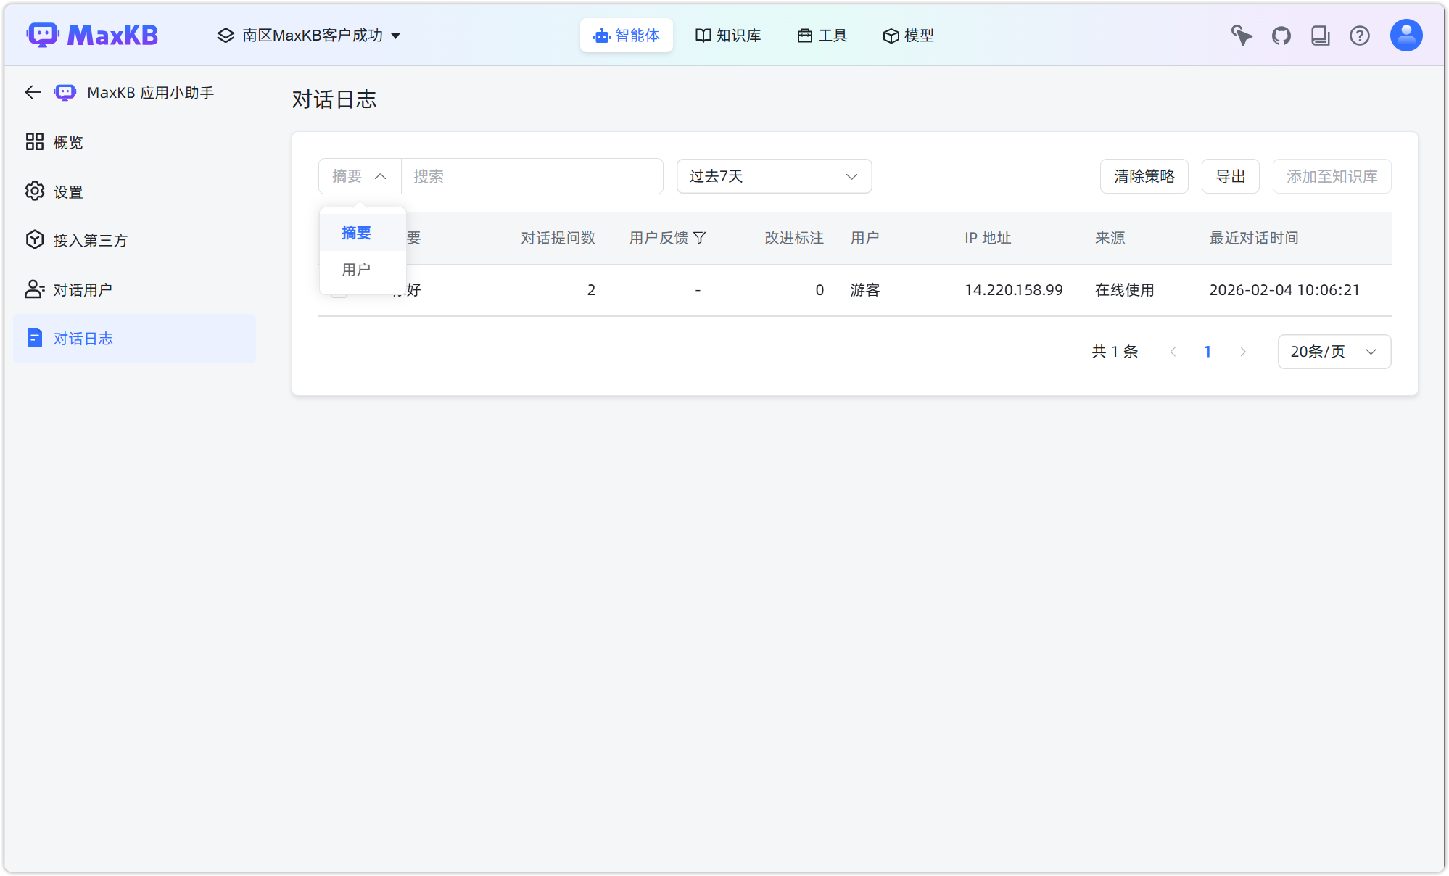Image resolution: width=1449 pixels, height=876 pixels.
Task: Open the 用户反馈 column filter funnel
Action: tap(699, 238)
